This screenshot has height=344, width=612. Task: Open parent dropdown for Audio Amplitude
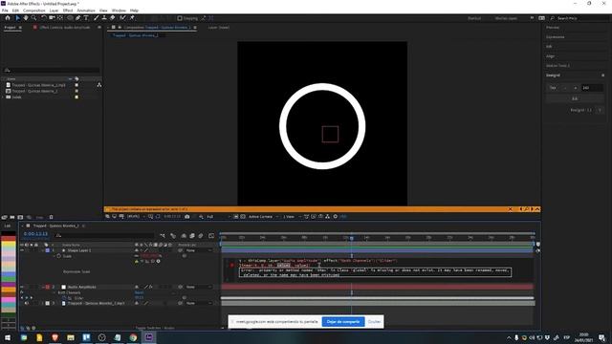(199, 287)
